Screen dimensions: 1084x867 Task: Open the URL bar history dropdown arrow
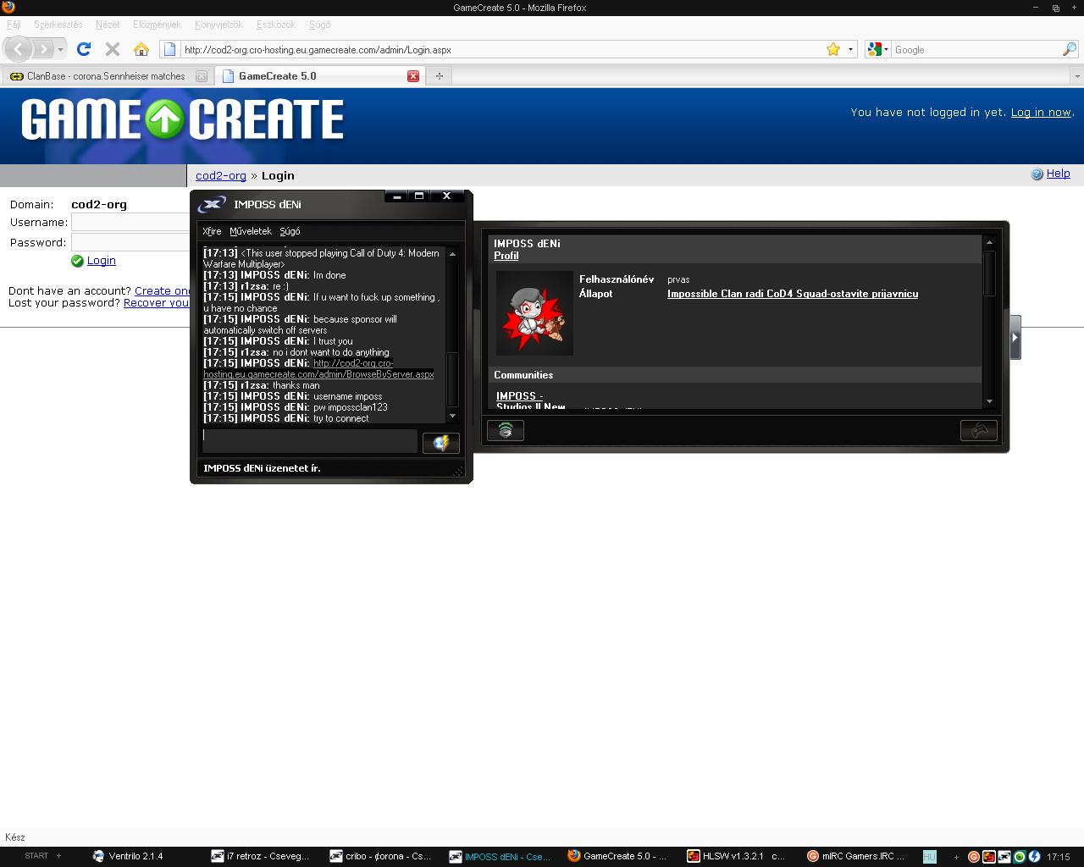click(x=850, y=49)
